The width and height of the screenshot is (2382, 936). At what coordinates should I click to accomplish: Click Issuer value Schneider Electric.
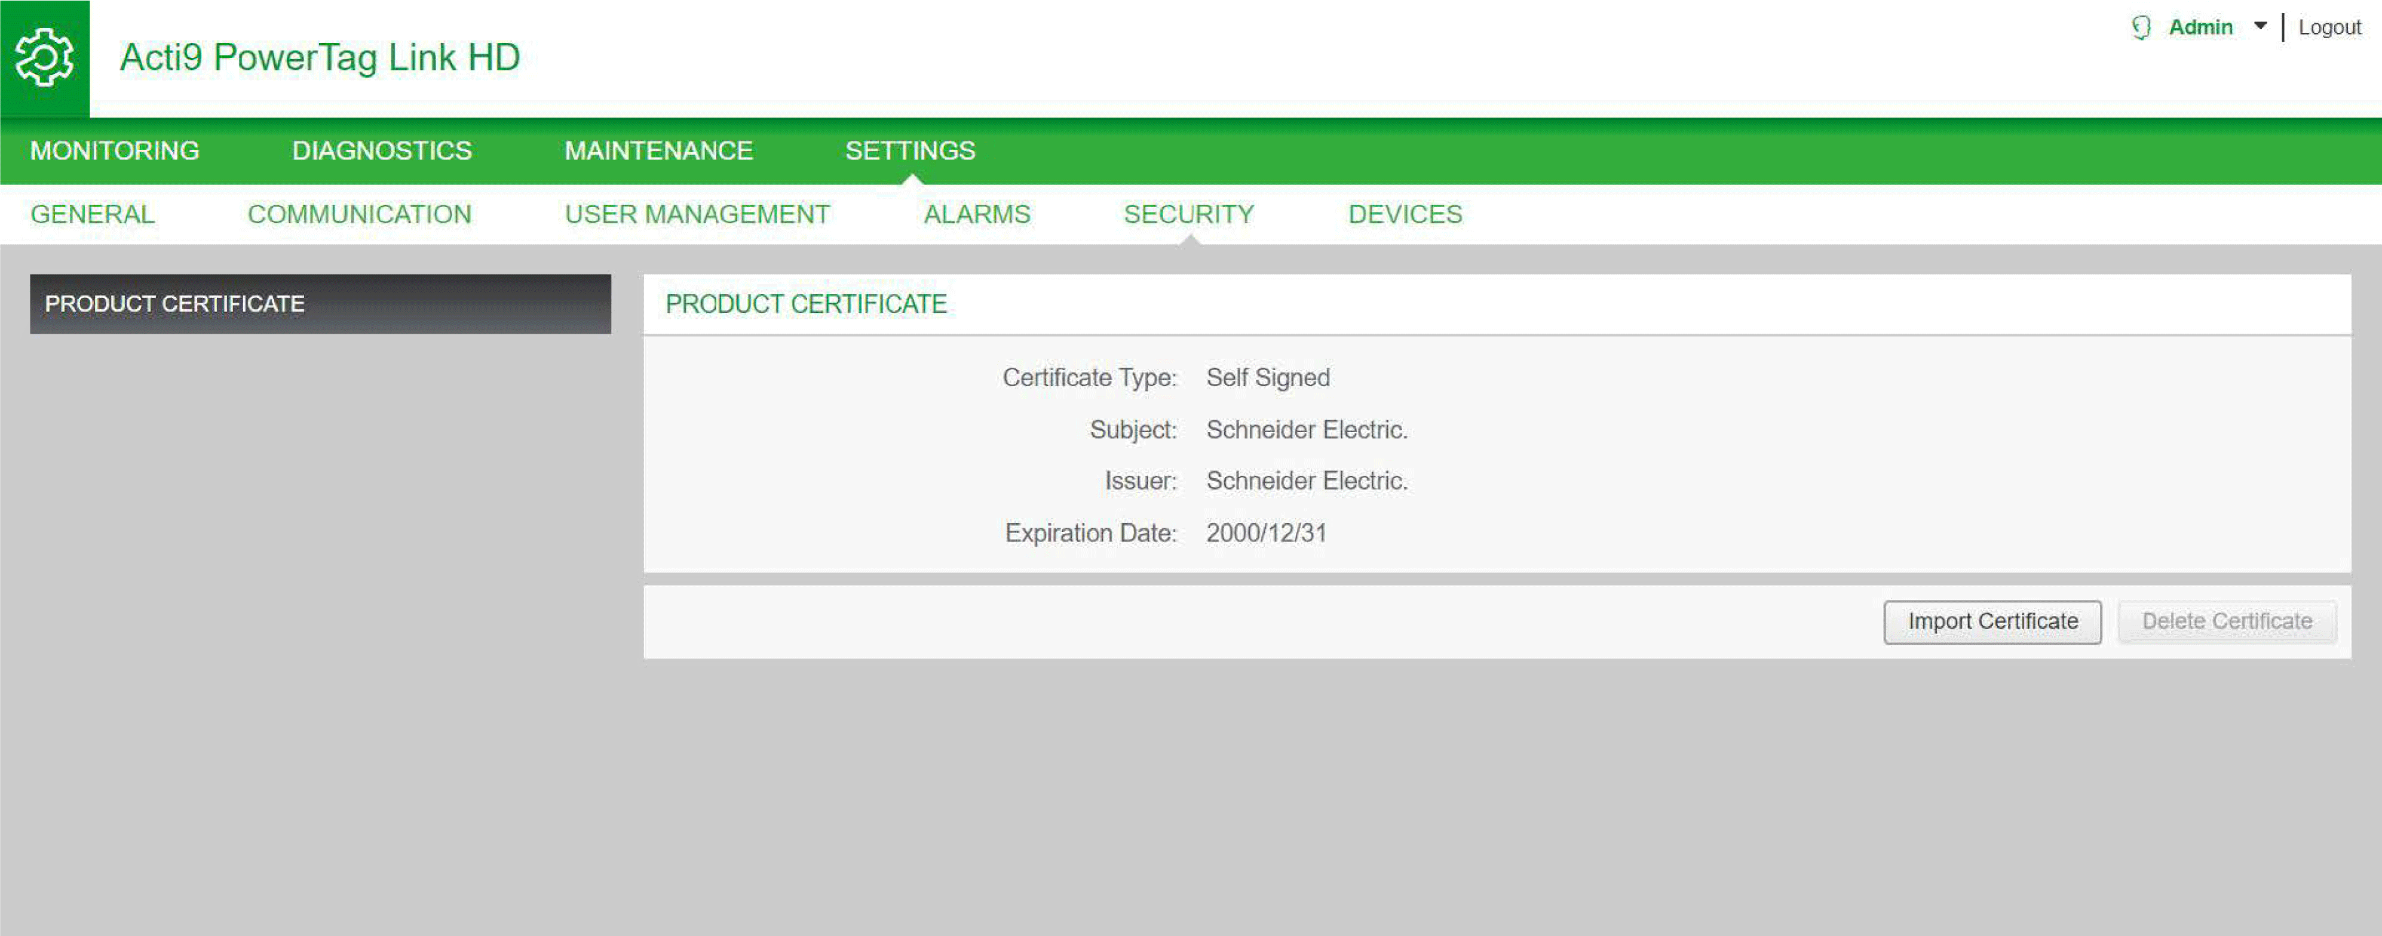1307,481
